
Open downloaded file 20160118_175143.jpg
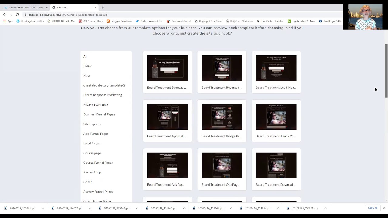click(x=114, y=208)
